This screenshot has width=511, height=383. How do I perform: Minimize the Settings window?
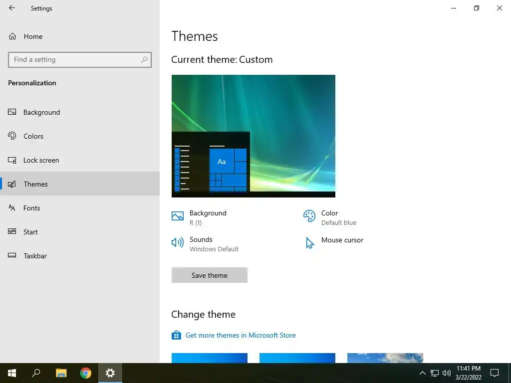click(453, 8)
